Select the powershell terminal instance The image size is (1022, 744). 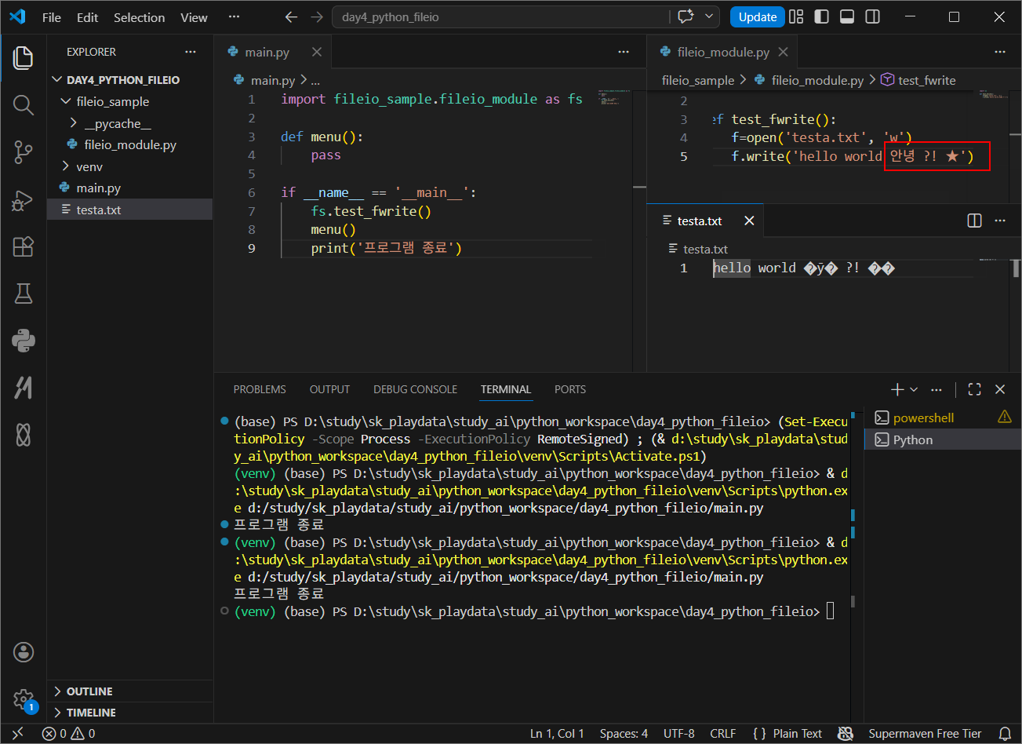tap(943, 418)
